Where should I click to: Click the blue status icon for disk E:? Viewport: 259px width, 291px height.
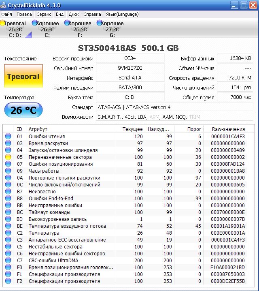(x=35, y=23)
